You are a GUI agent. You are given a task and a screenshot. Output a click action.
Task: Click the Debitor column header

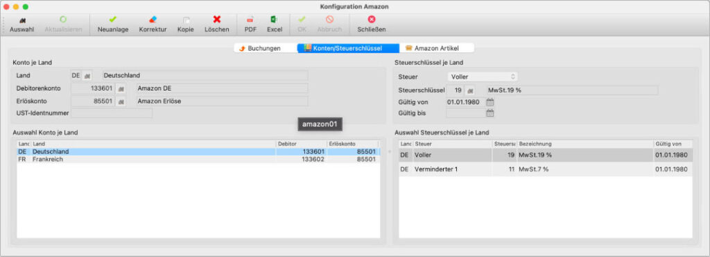[x=302, y=144]
